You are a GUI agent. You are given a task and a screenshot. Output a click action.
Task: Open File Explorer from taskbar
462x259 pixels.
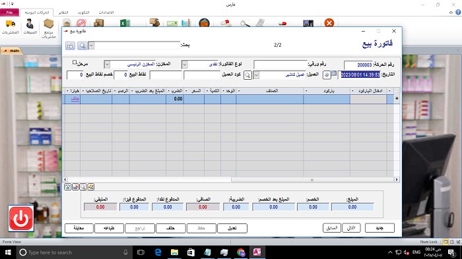174,252
